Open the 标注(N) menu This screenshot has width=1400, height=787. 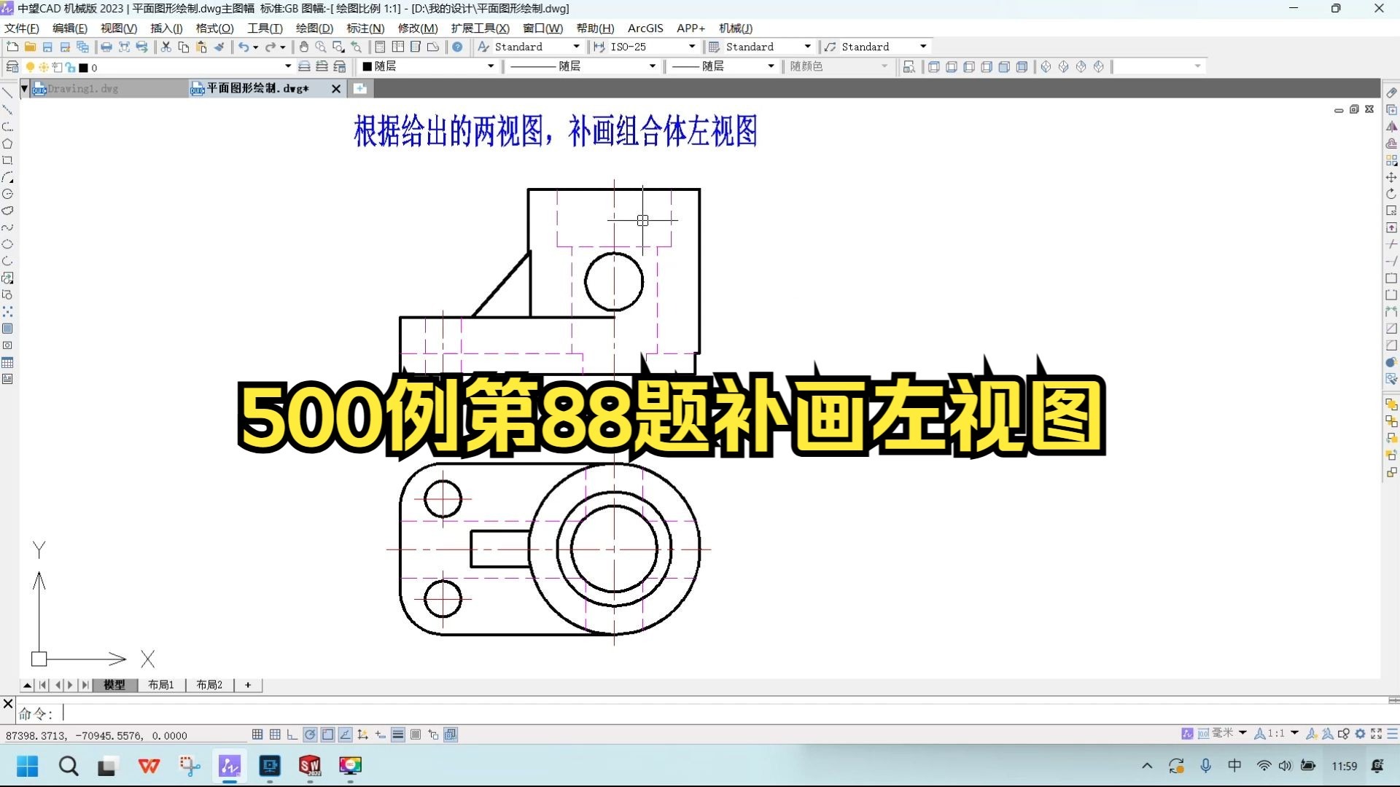(x=365, y=28)
